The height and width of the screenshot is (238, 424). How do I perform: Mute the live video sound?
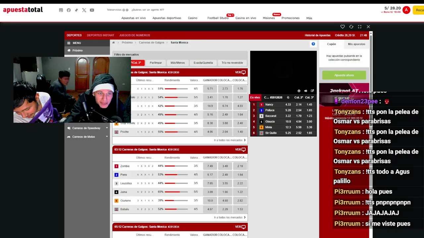305,91
